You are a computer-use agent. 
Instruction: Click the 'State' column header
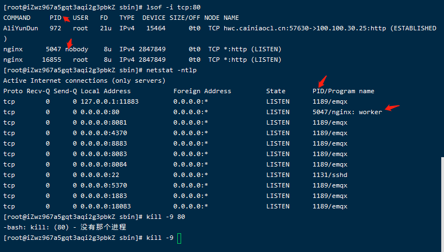pyautogui.click(x=276, y=91)
